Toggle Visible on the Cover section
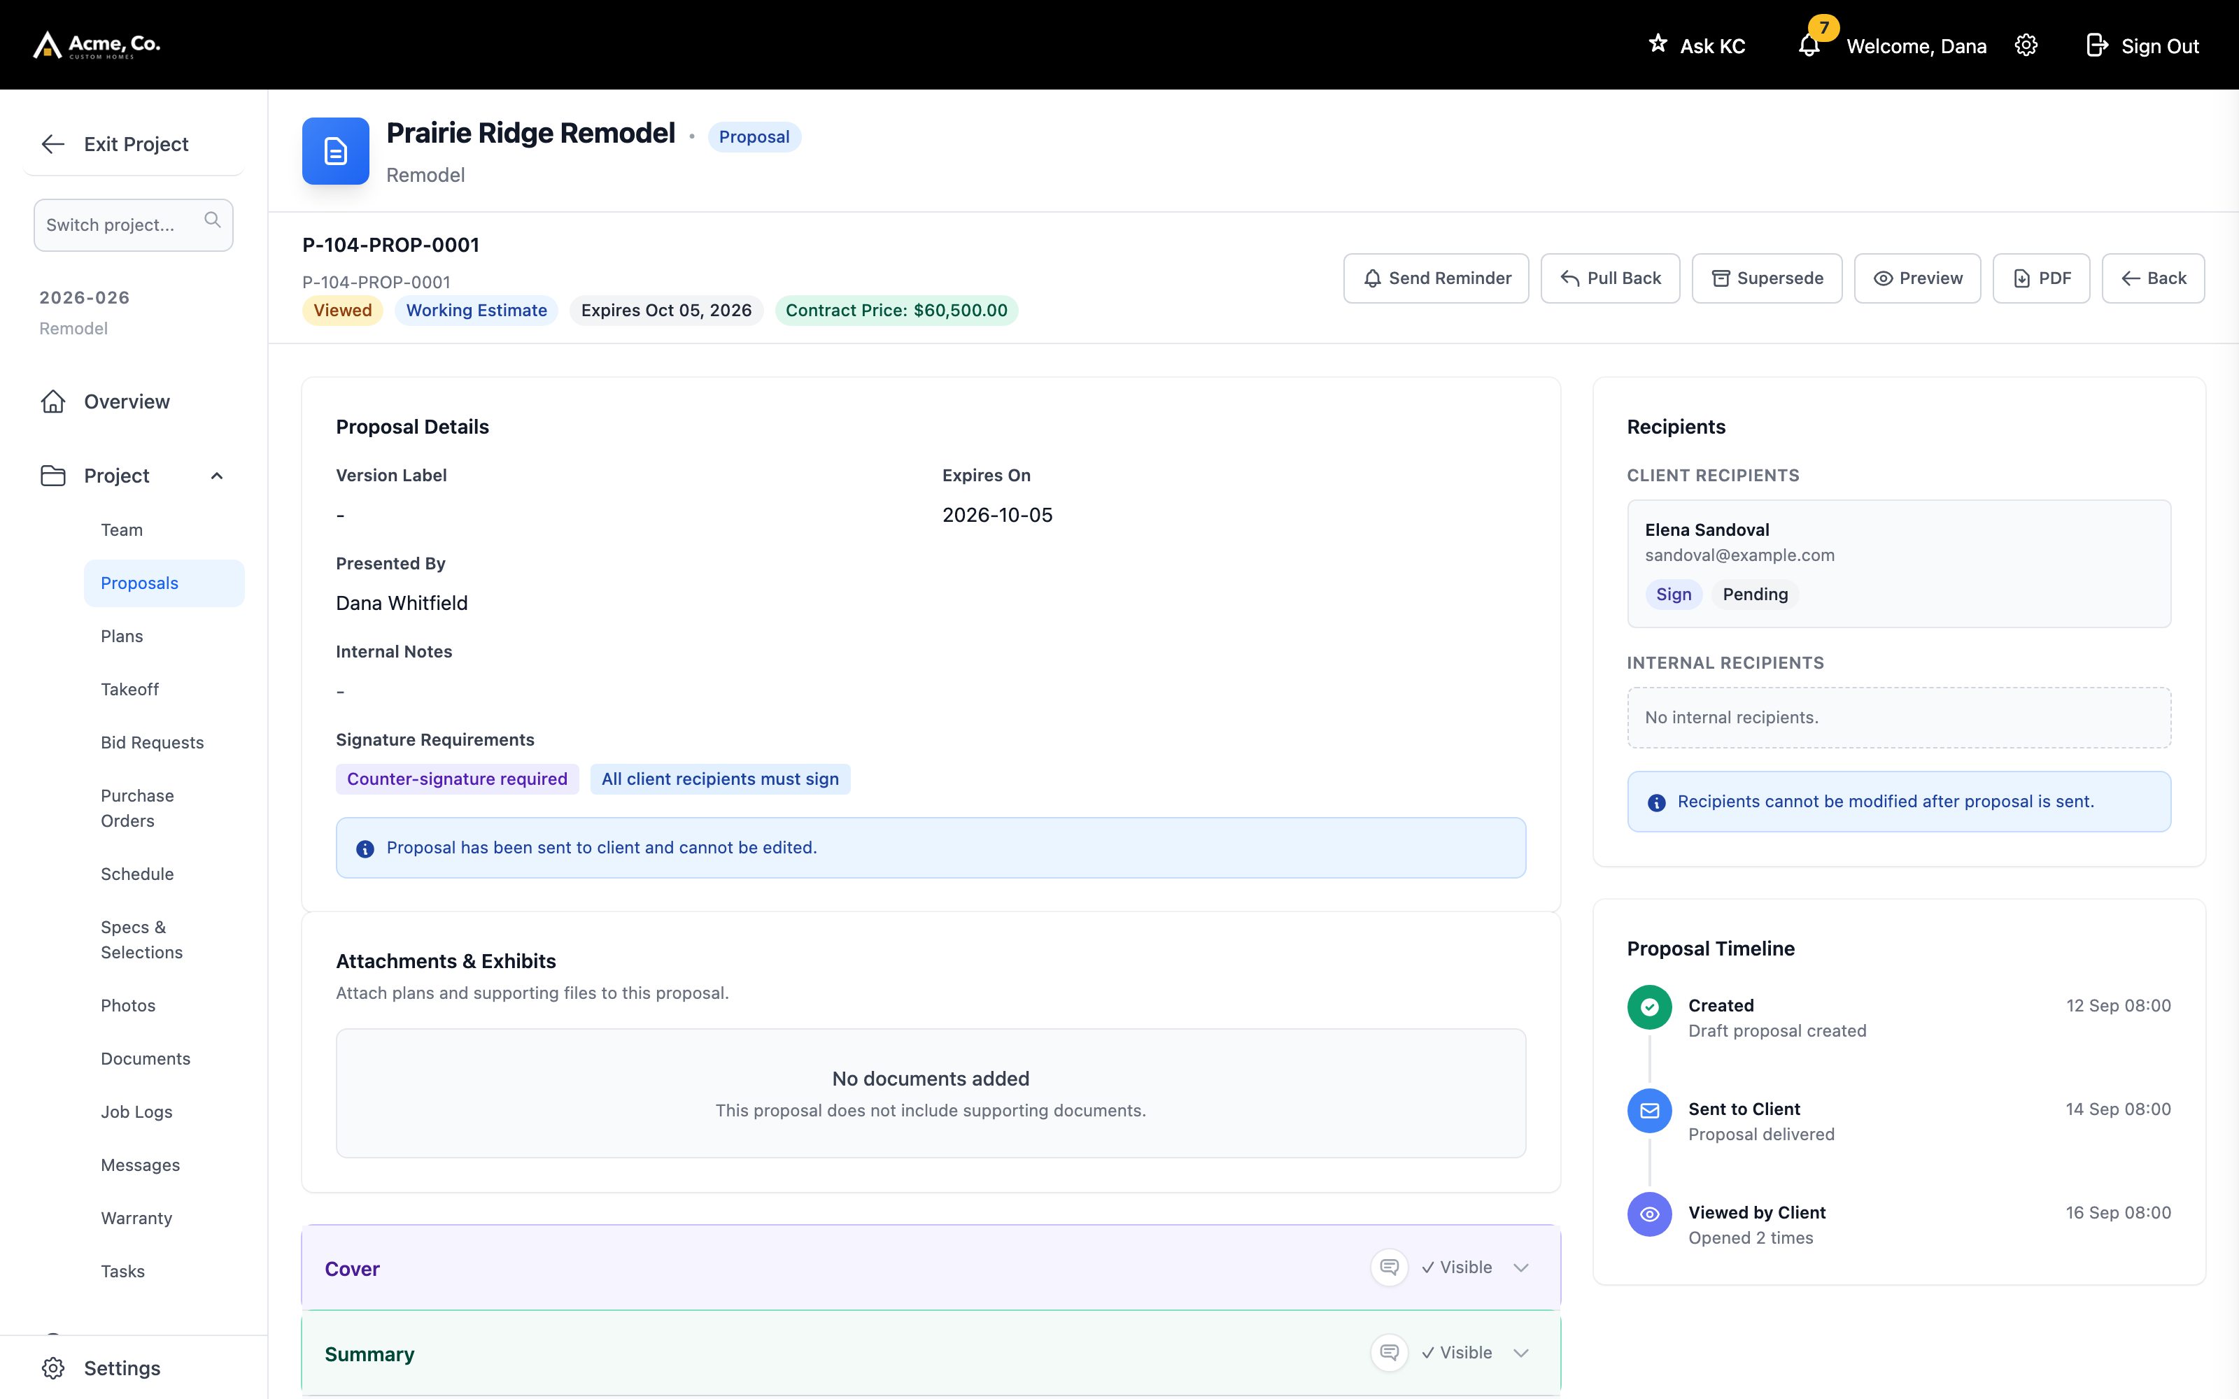The width and height of the screenshot is (2239, 1399). (x=1457, y=1267)
